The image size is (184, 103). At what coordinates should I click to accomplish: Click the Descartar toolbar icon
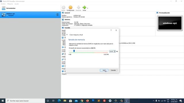pyautogui.click(x=78, y=7)
